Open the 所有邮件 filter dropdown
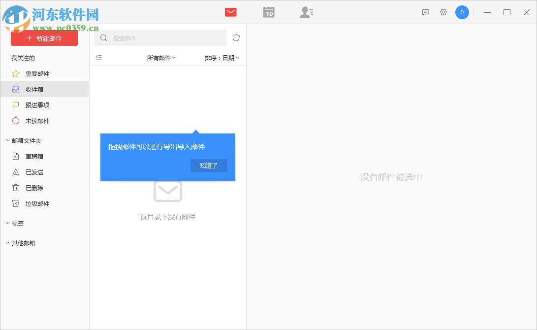Screen dimensions: 537x330 tap(161, 57)
